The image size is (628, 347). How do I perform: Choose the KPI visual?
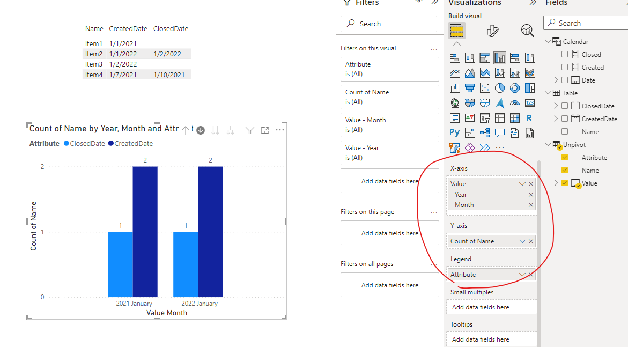point(469,118)
